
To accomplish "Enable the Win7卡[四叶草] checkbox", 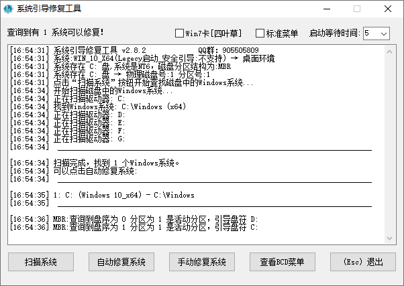I will pos(179,33).
